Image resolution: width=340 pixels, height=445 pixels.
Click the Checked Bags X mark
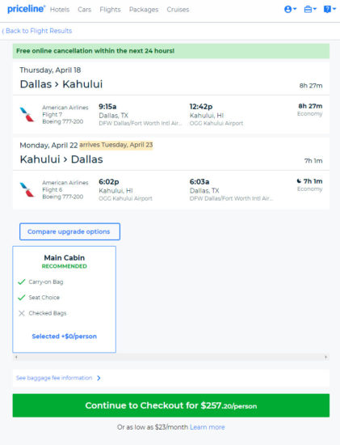22,313
